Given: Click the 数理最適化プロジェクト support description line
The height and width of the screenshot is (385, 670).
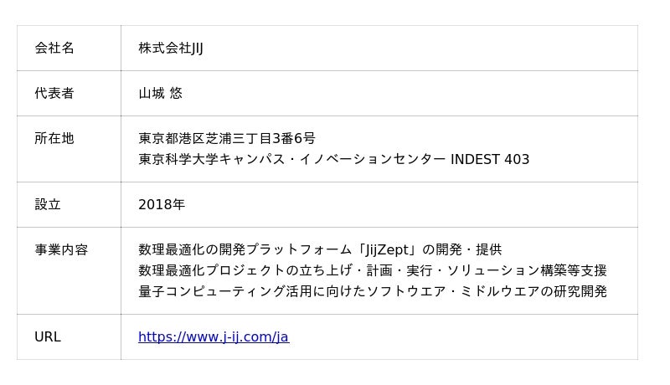Looking at the screenshot, I should [x=373, y=271].
